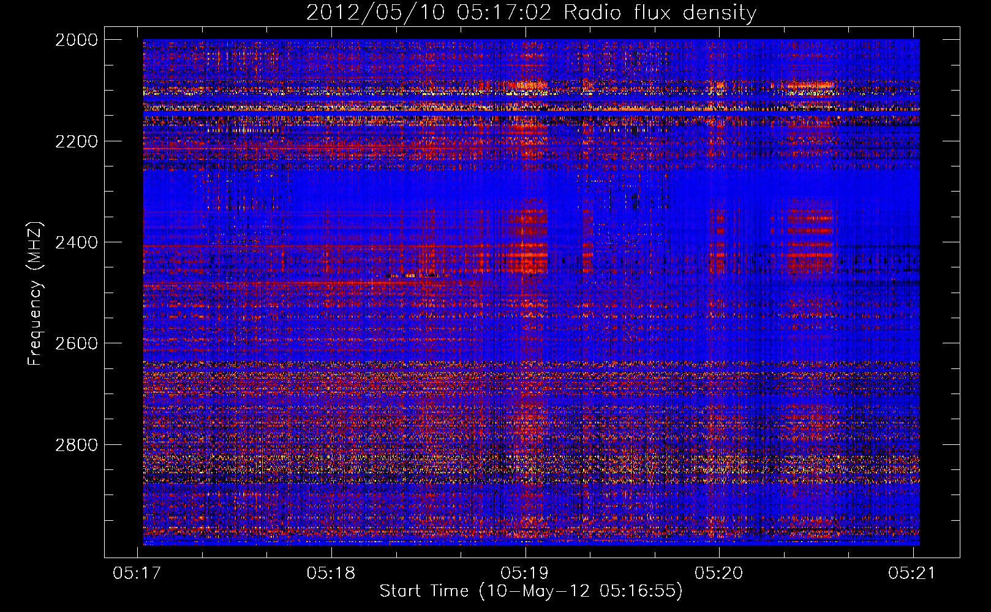Select the 2800 frequency tick label
This screenshot has height=612, width=991.
(x=77, y=445)
